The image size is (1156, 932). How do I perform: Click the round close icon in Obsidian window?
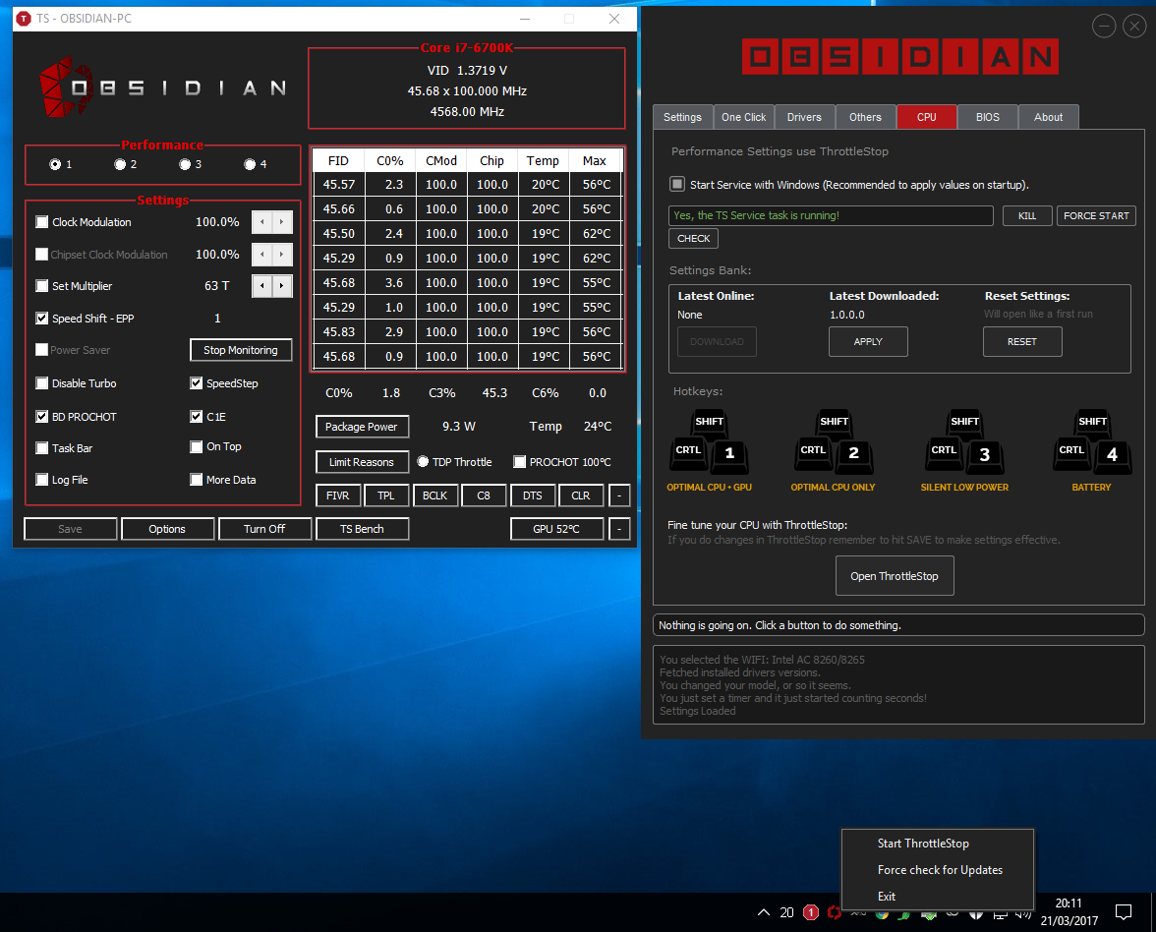pos(1134,27)
